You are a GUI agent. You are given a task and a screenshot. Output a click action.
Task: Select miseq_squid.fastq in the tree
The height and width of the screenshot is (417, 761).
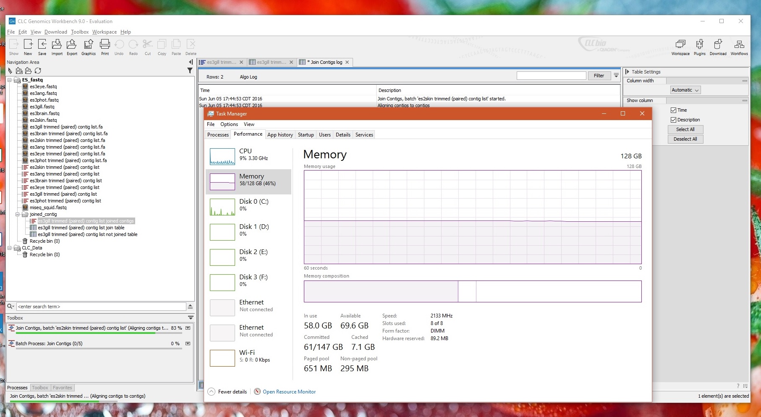point(48,207)
